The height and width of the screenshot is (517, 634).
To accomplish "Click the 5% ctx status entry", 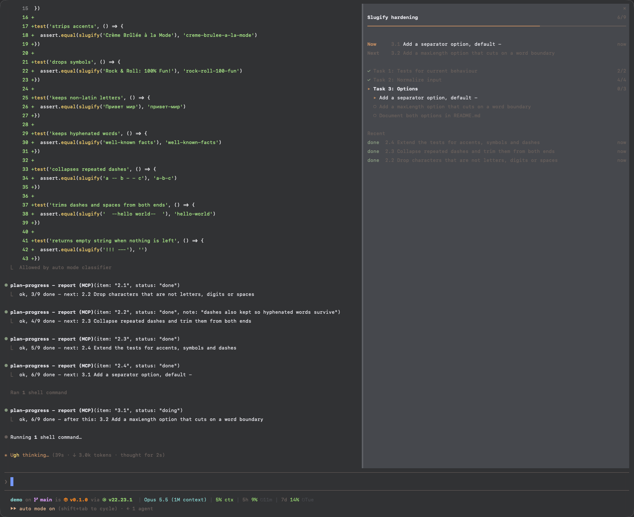I will [x=225, y=500].
